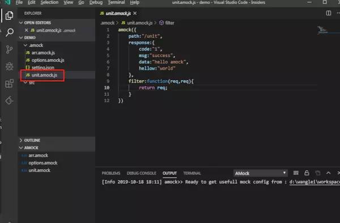Open the View menu
The image size is (340, 223).
pyautogui.click(x=69, y=2)
